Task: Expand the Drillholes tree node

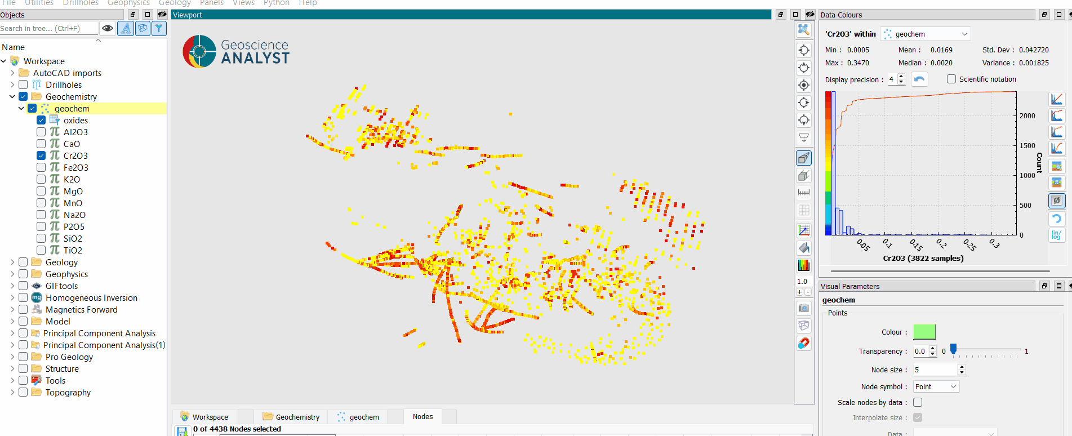Action: (12, 84)
